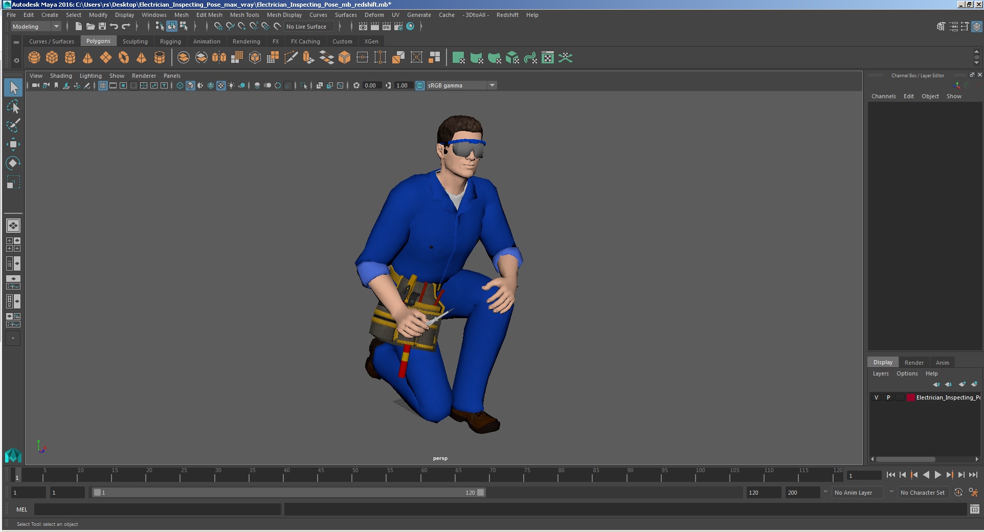This screenshot has height=532, width=984.
Task: Click the open scene folder icon
Action: tap(90, 27)
